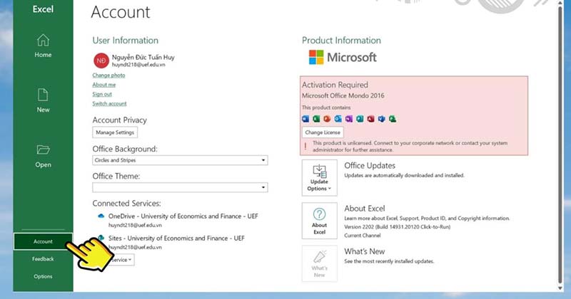Click the vertical scrollbar on right edge

[560, 145]
